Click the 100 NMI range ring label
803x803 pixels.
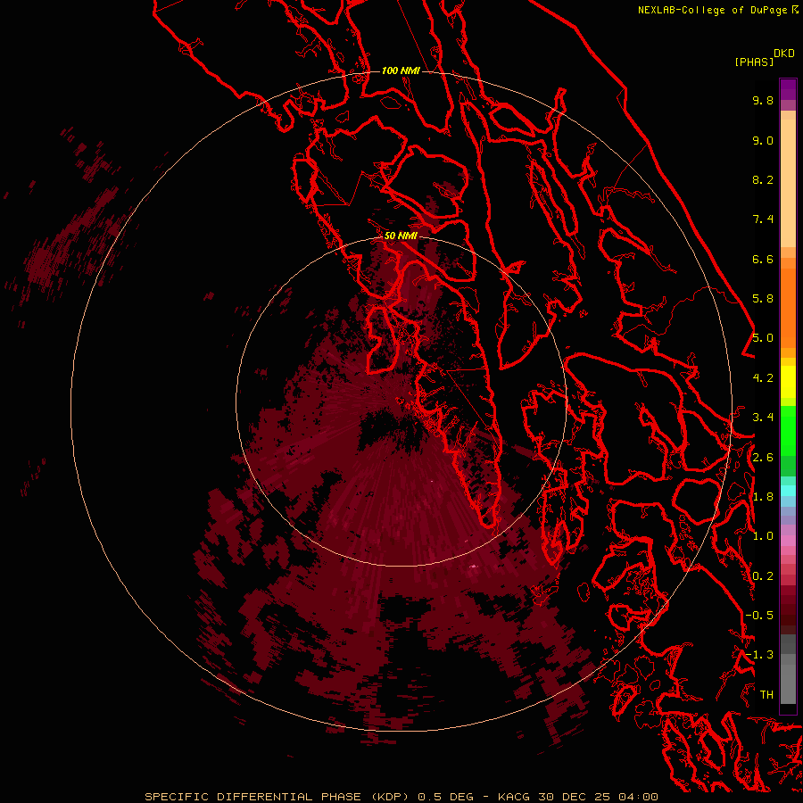tap(401, 70)
